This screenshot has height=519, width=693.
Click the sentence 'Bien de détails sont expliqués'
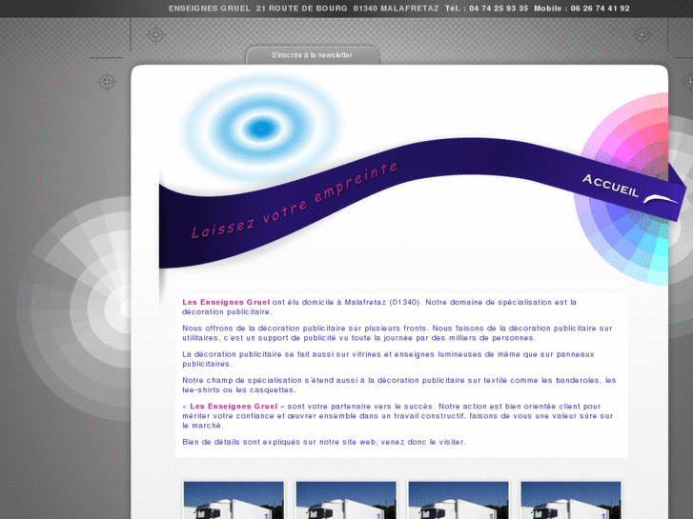click(324, 442)
